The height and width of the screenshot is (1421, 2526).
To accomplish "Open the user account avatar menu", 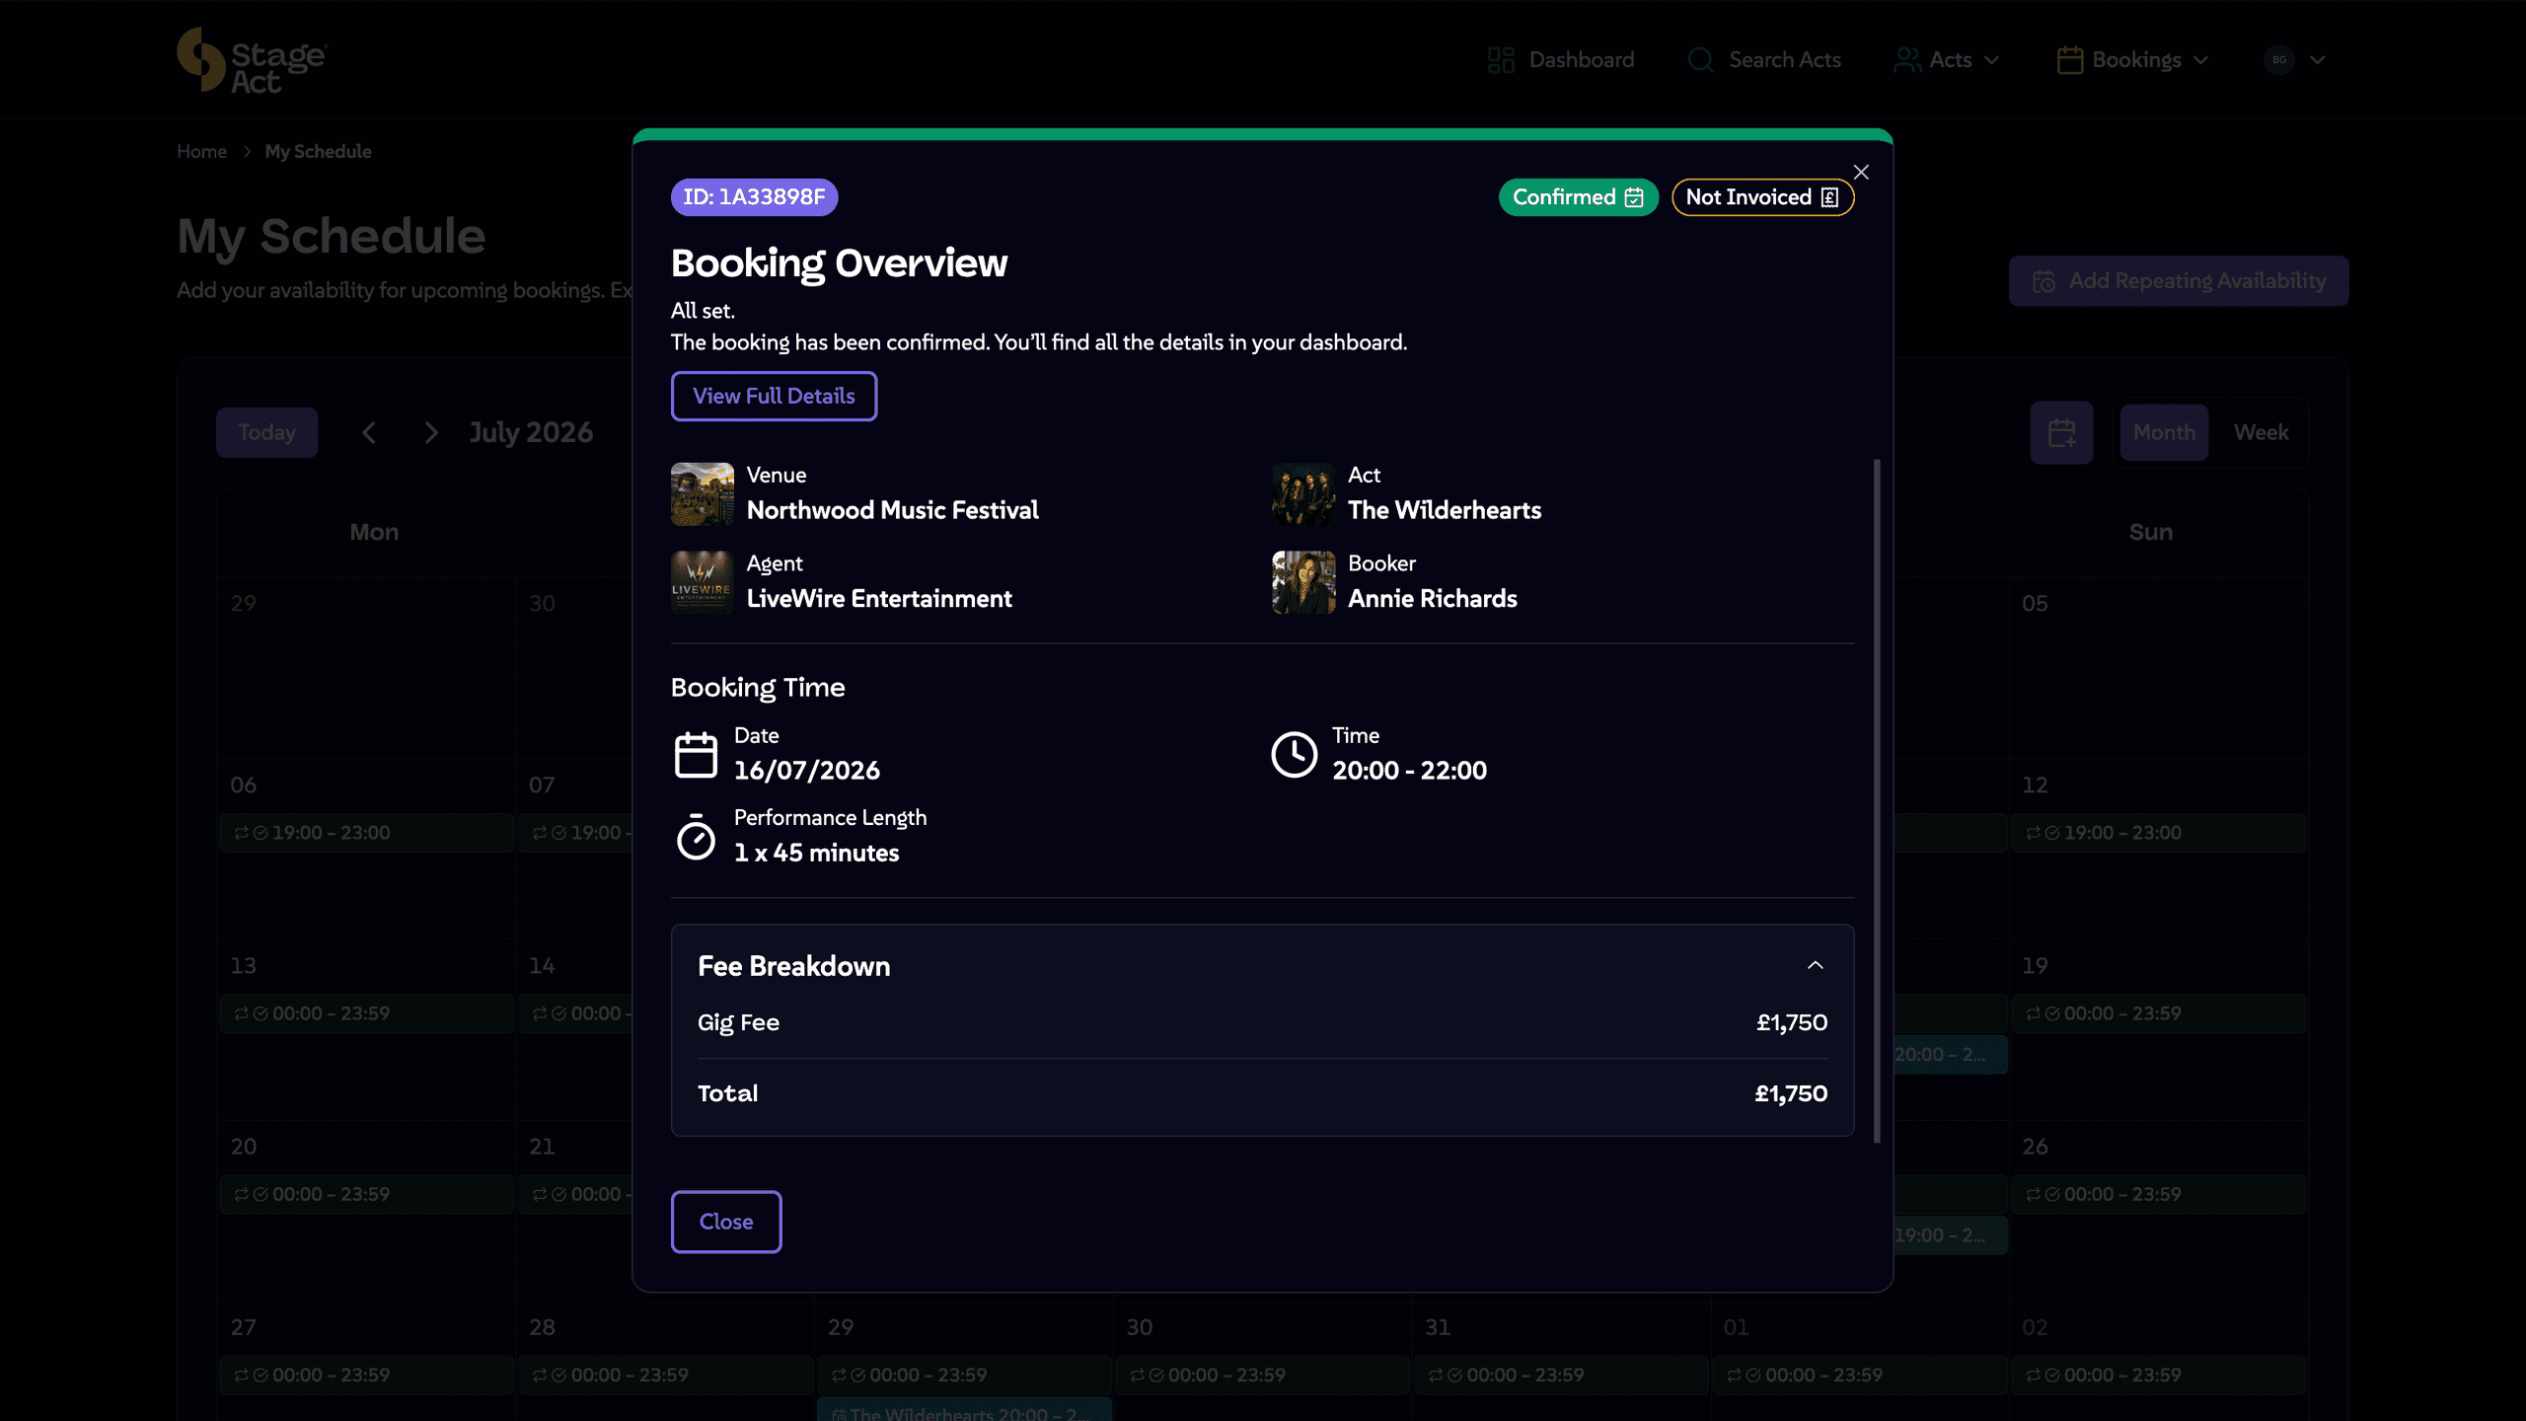I will pos(2294,60).
